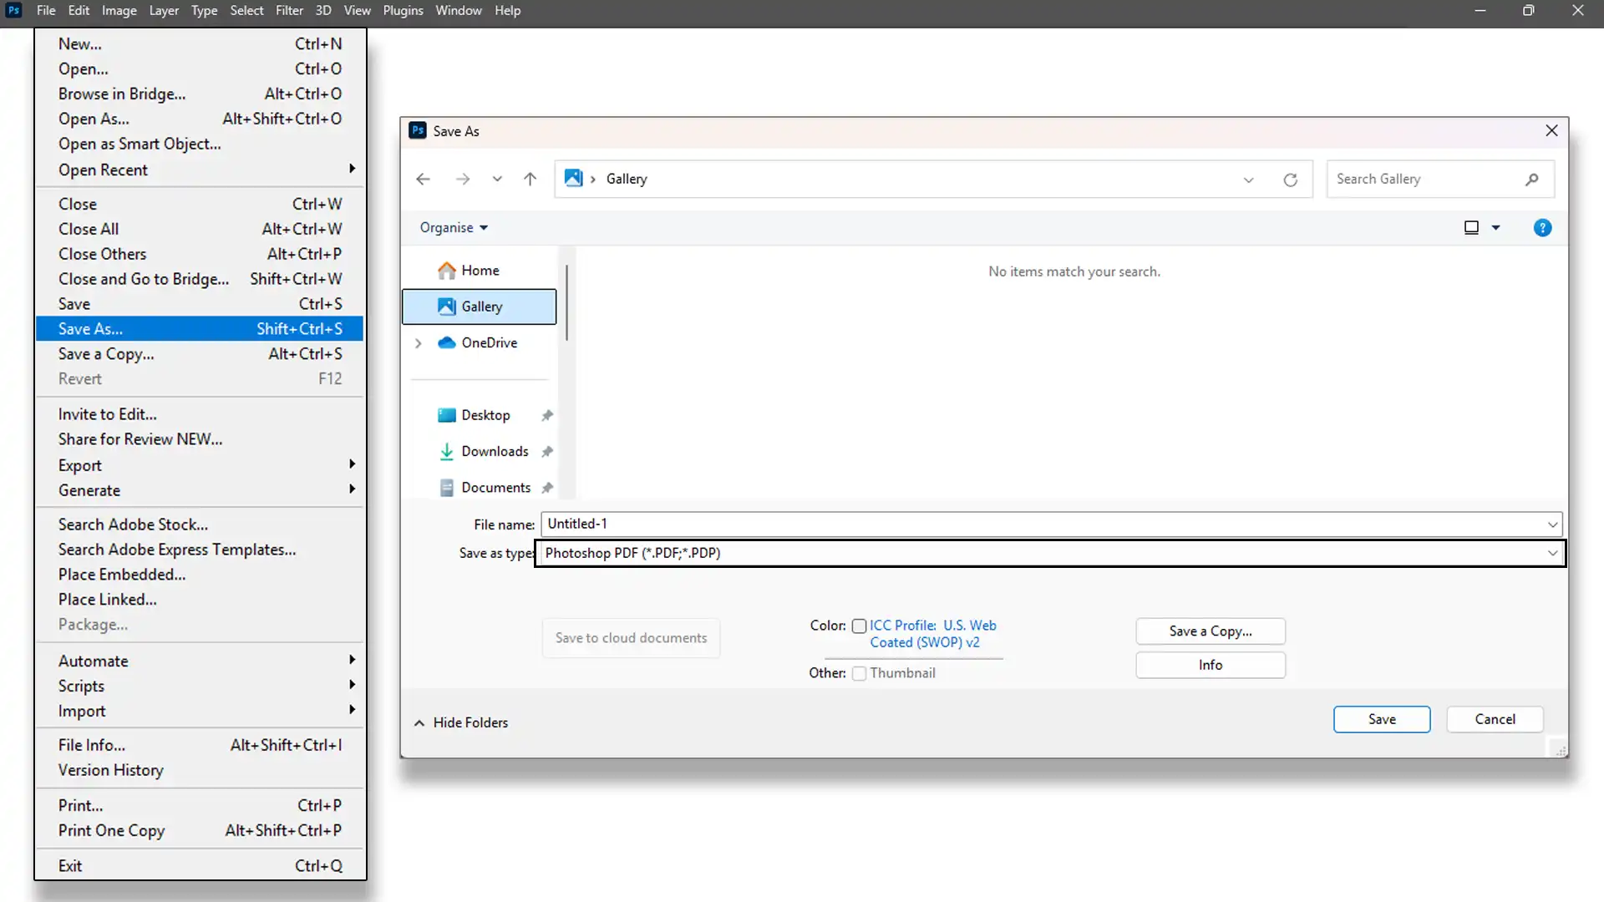This screenshot has height=902, width=1604.
Task: Expand the Scripts submenu
Action: click(200, 686)
